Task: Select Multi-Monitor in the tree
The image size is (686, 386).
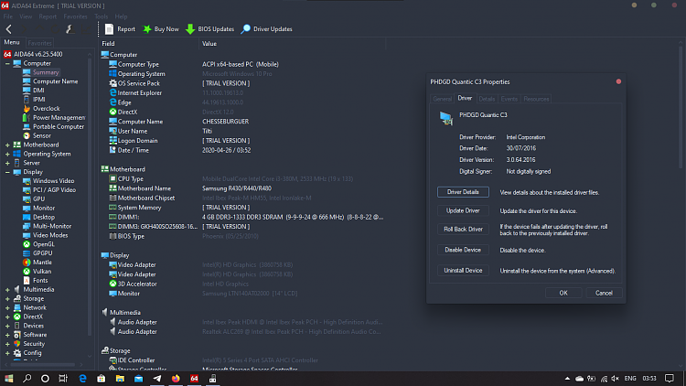Action: click(52, 226)
